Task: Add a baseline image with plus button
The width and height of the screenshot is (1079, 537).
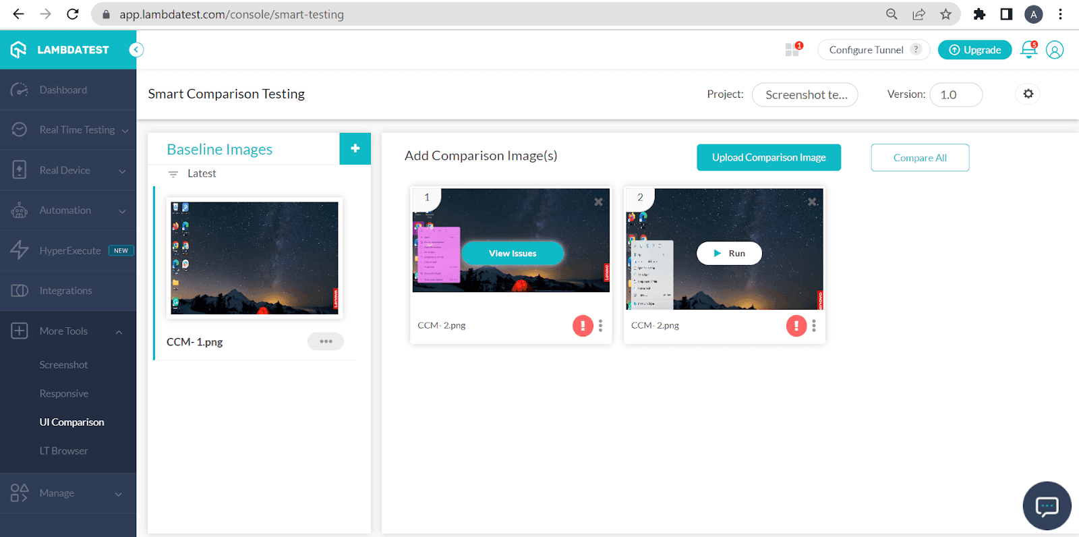Action: coord(355,148)
